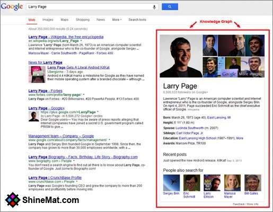Click the More link in the Education row
The width and height of the screenshot is (273, 212).
[x=240, y=138]
